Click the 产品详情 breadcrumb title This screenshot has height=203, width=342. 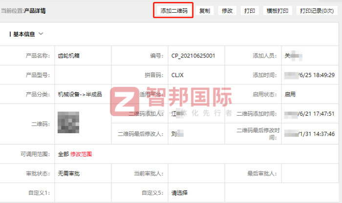(x=35, y=11)
